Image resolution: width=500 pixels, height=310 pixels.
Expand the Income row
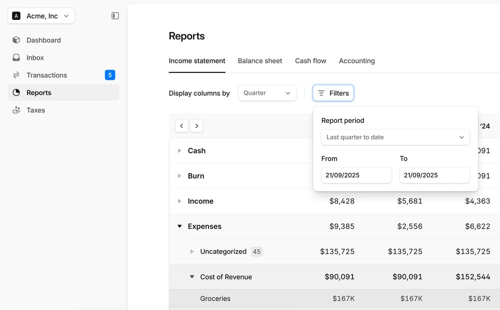pyautogui.click(x=179, y=201)
